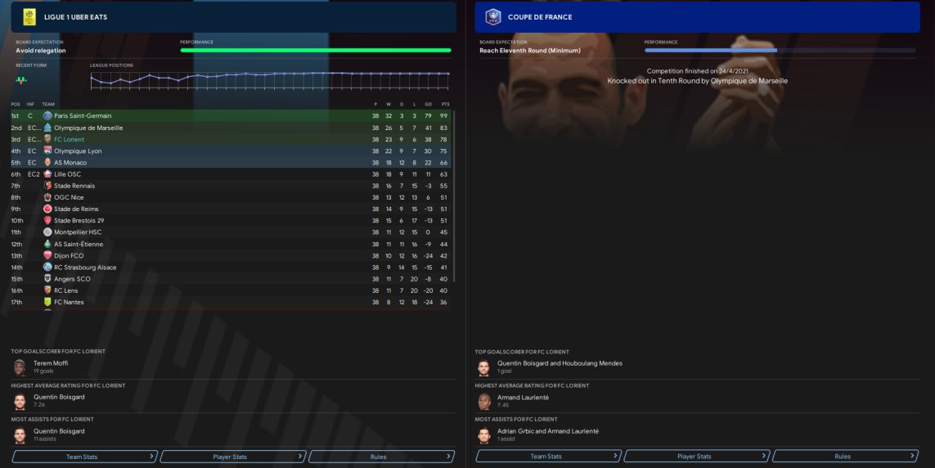This screenshot has height=468, width=935.
Task: Open Coupe de France Team Stats
Action: [x=549, y=457]
